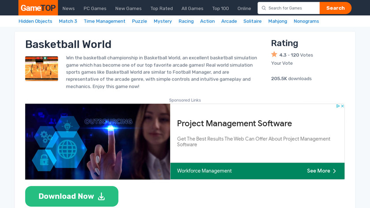Open the PC Games section

(x=95, y=8)
